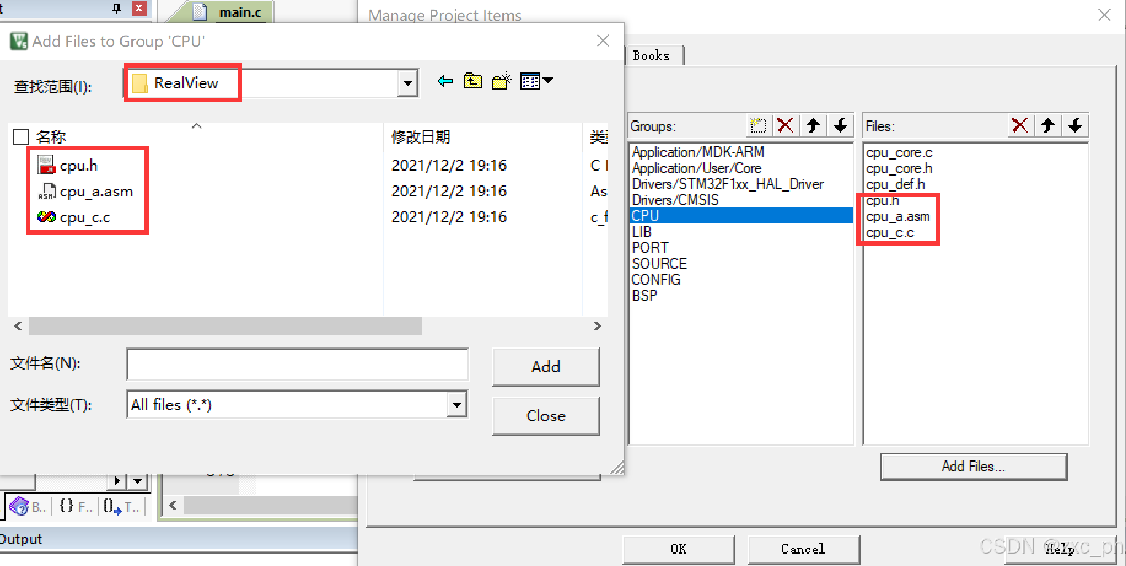
Task: Select Application/User/Core group
Action: point(697,168)
